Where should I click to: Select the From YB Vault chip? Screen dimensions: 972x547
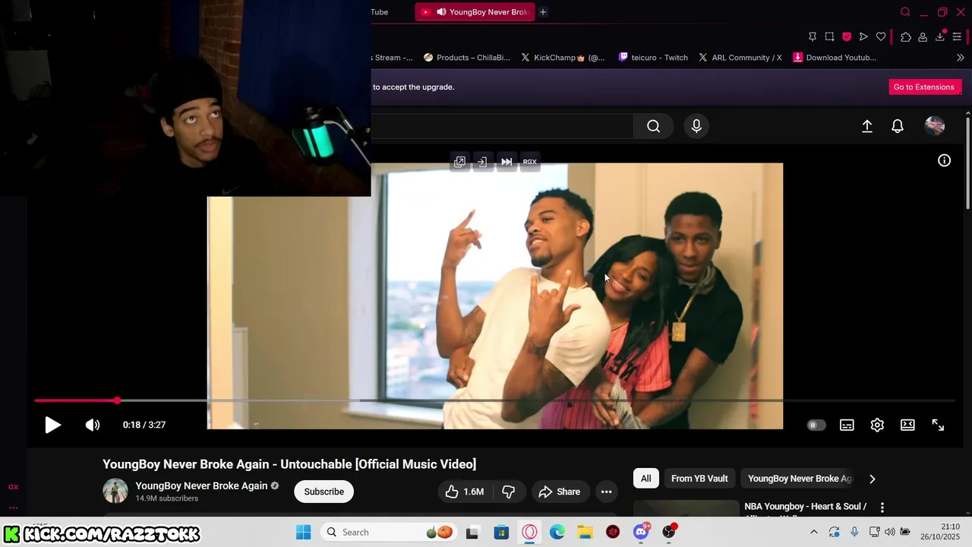tap(699, 479)
